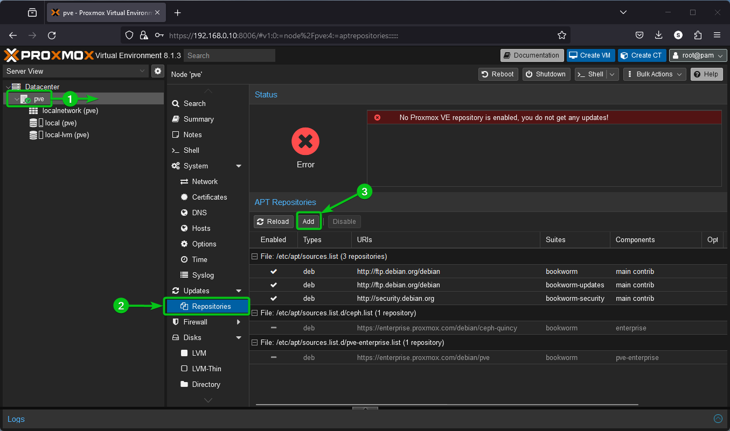Image resolution: width=730 pixels, height=431 pixels.
Task: Click the Logs panel expand icon
Action: (718, 419)
